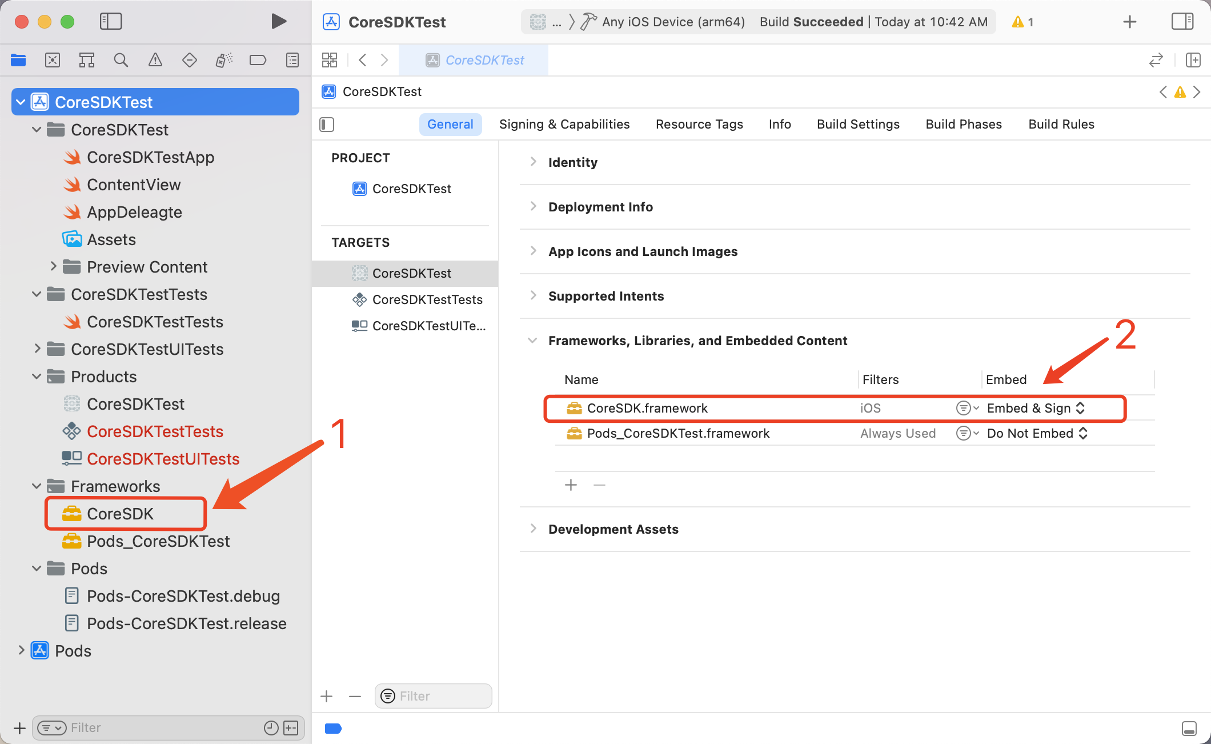Open the Issue navigator warning icon
The height and width of the screenshot is (744, 1211).
coord(155,60)
